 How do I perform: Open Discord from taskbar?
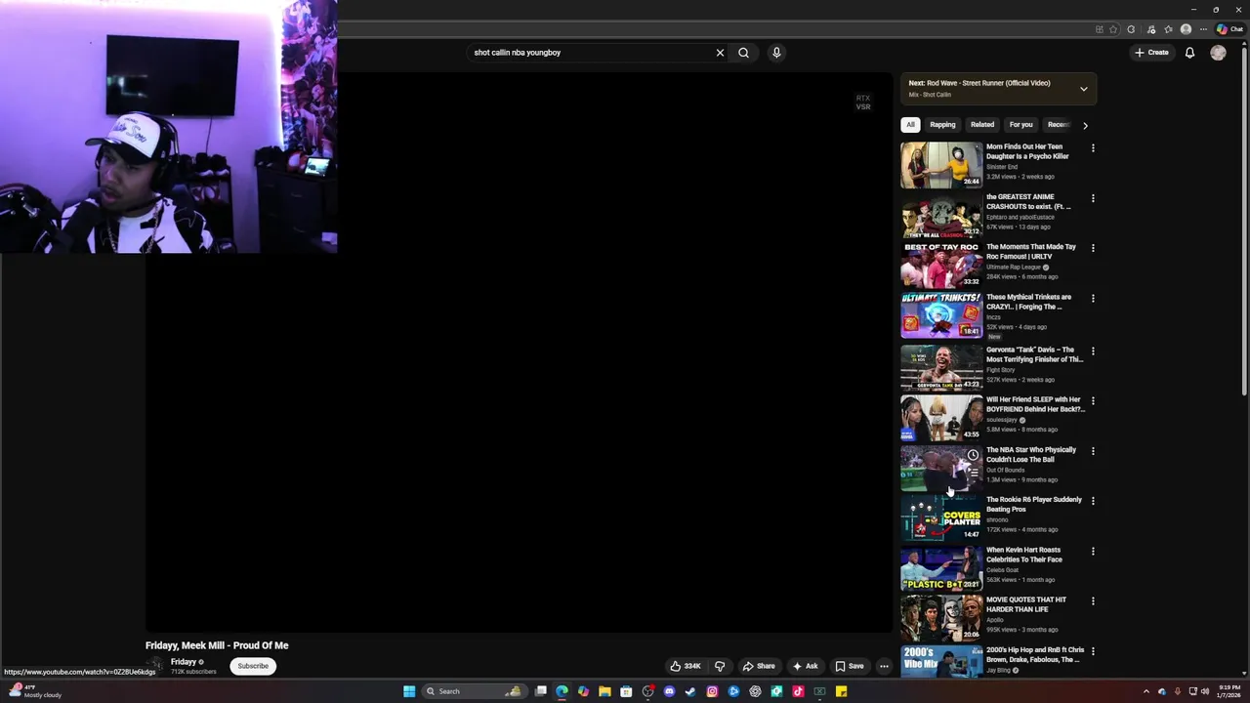point(669,691)
